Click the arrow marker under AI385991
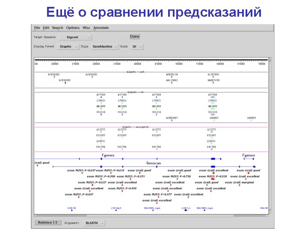308x231 pixels. tap(213, 77)
